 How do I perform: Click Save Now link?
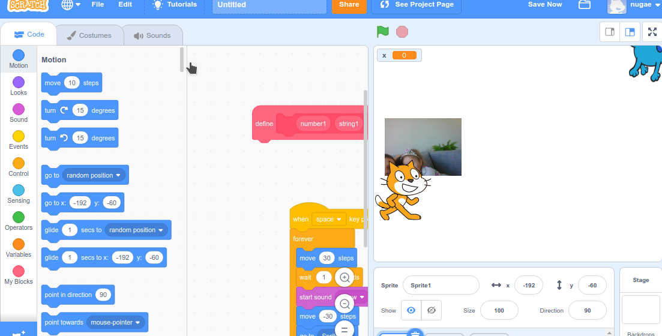point(544,5)
